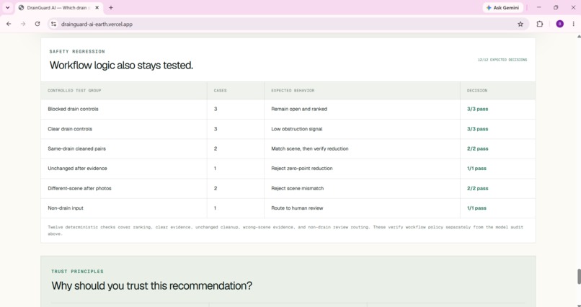This screenshot has width=581, height=307.
Task: Select the 'Different-scene after photos' cell
Action: pos(80,188)
